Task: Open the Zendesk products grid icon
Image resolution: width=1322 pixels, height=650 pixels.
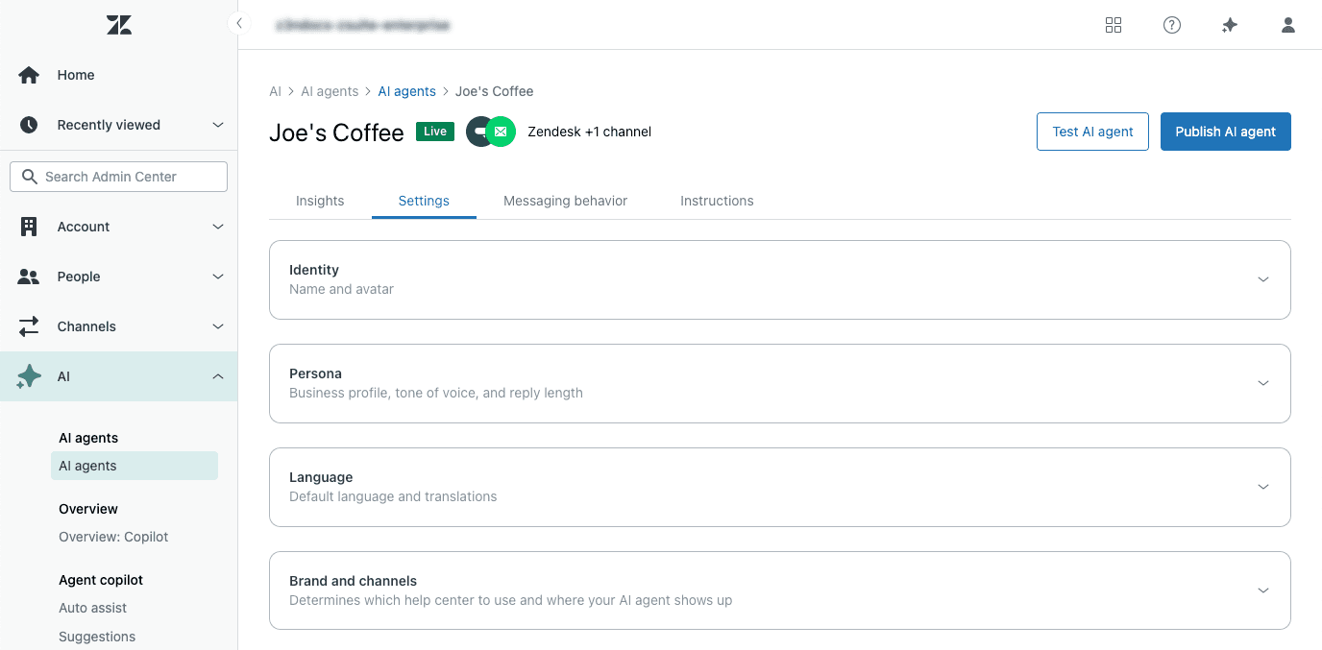Action: coord(1114,25)
